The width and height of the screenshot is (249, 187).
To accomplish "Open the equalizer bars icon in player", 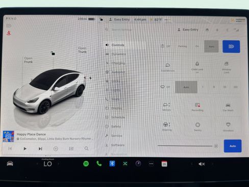I will [x=71, y=149].
